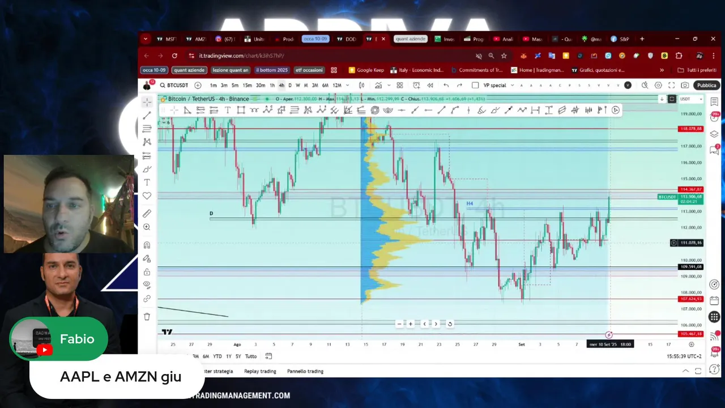
Task: Zoom out chart with minus button
Action: click(399, 324)
